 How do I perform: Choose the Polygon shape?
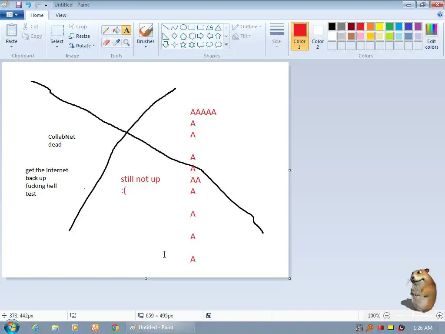pos(209,27)
